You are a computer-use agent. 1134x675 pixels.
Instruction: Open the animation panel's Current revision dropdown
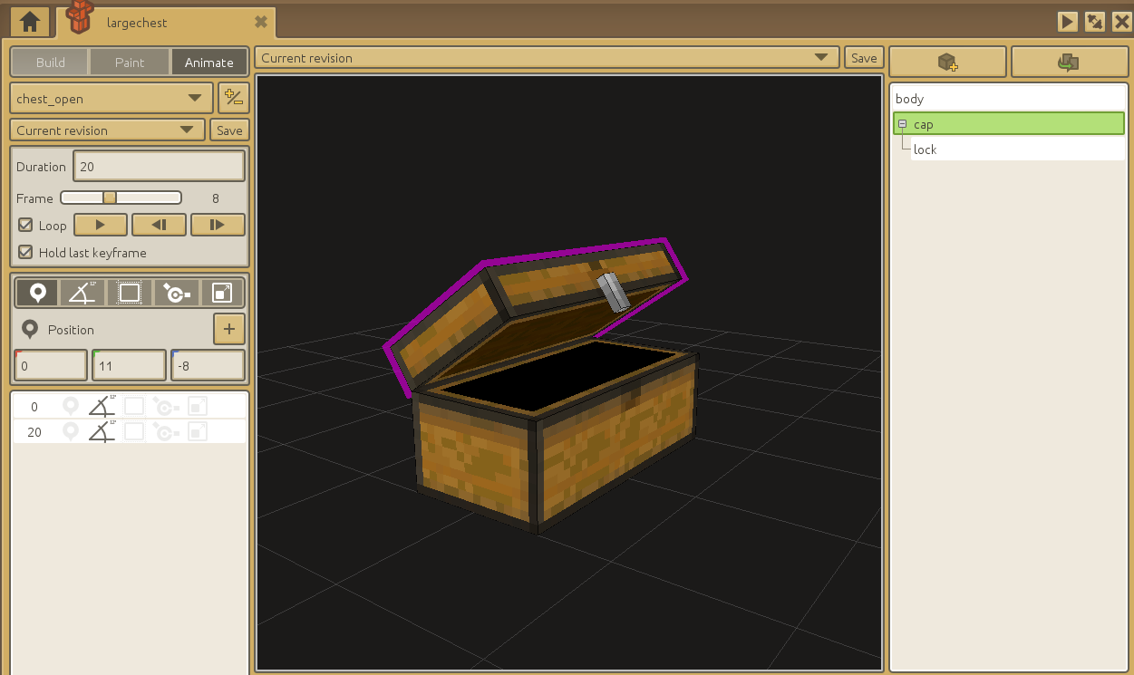(x=107, y=130)
